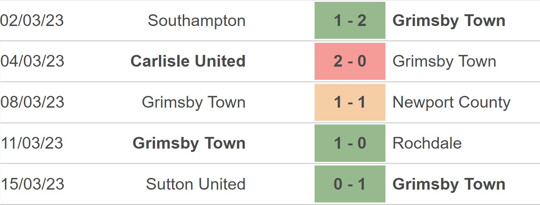Click the 1 - 2 Southampton score box
Screen dimensions: 540x205
[x=350, y=20]
